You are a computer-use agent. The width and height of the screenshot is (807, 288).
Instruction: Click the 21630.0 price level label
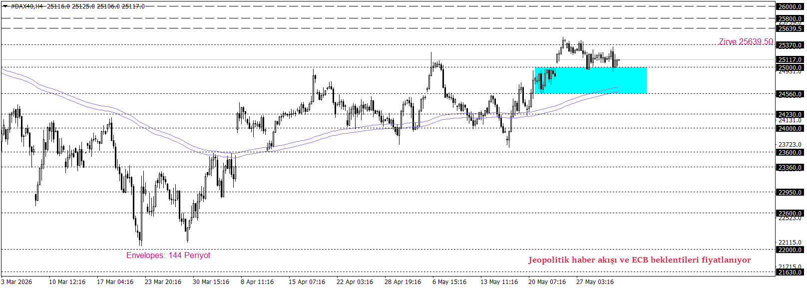[790, 272]
